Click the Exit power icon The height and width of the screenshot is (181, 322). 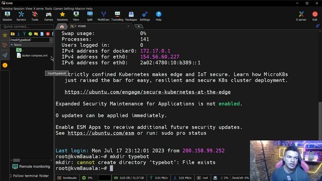point(315,16)
